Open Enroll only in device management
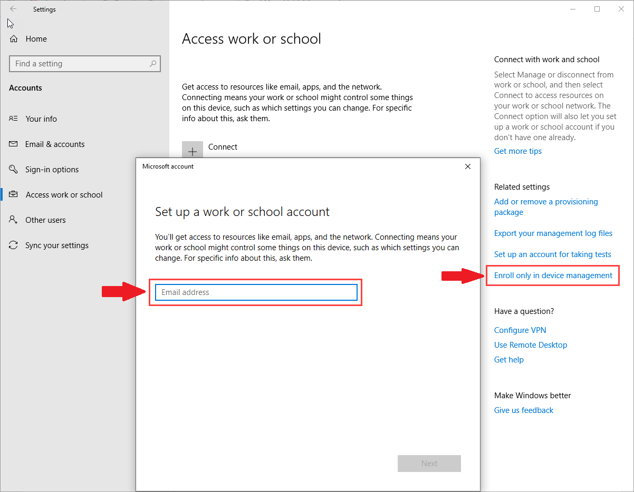 tap(552, 275)
